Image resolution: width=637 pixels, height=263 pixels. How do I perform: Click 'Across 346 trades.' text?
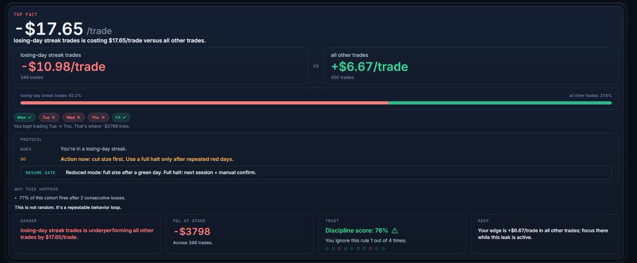[192, 243]
